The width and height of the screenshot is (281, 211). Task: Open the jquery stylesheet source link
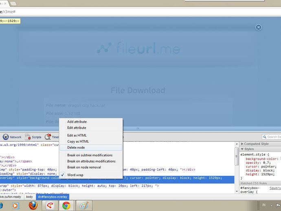point(275,188)
